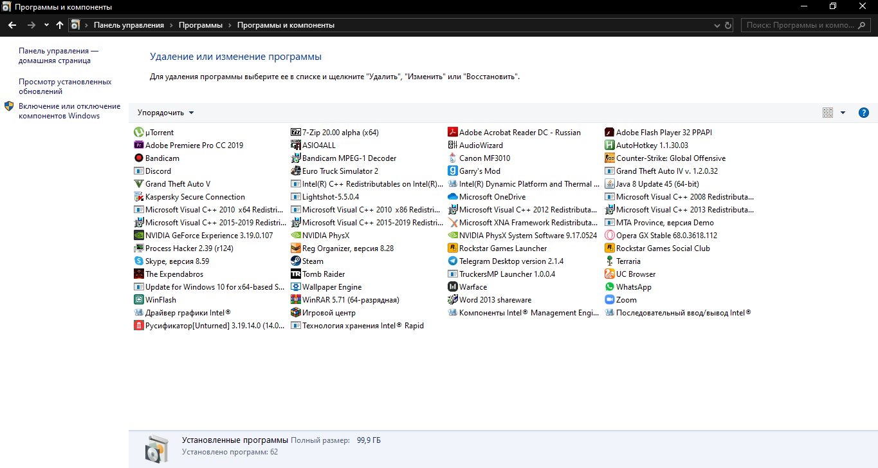Click the Opera GX Stable icon
This screenshot has width=878, height=468.
pyautogui.click(x=610, y=236)
